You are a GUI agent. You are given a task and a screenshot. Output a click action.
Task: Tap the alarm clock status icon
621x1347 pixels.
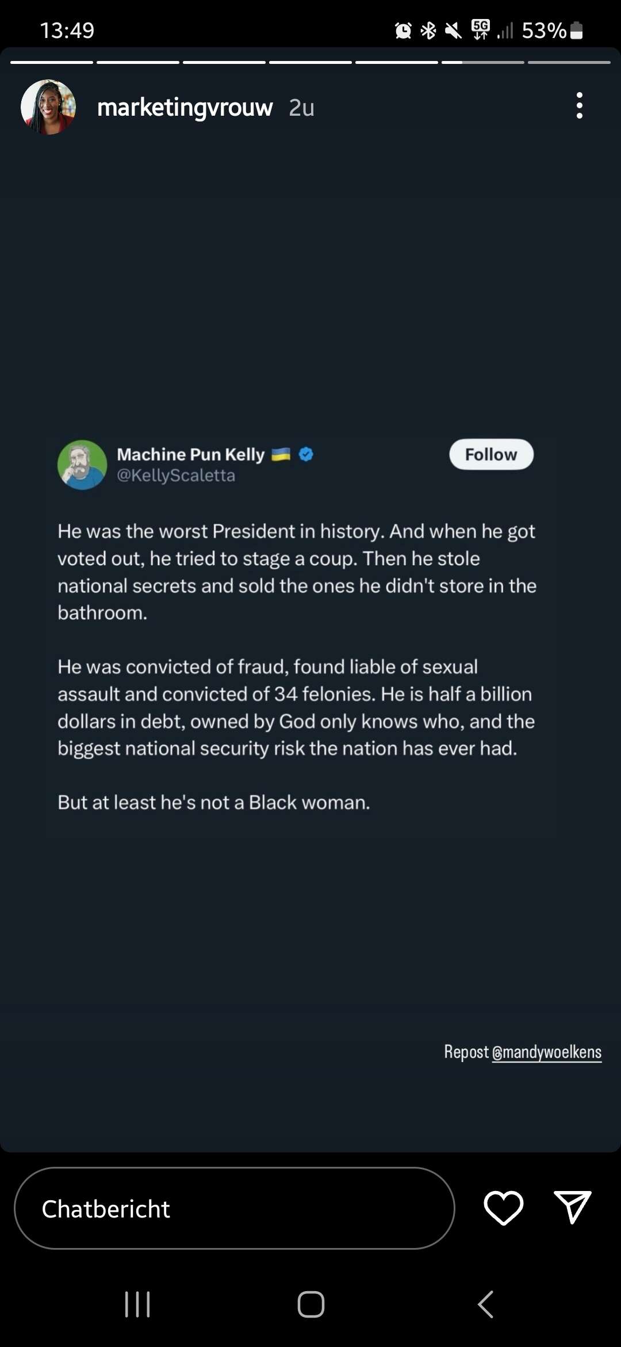pyautogui.click(x=403, y=31)
